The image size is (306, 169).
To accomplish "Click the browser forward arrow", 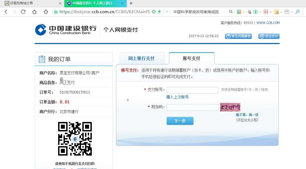I will (x=15, y=12).
